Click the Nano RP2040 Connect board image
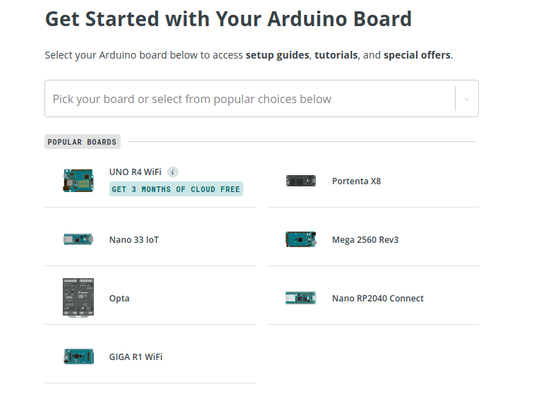 [301, 298]
